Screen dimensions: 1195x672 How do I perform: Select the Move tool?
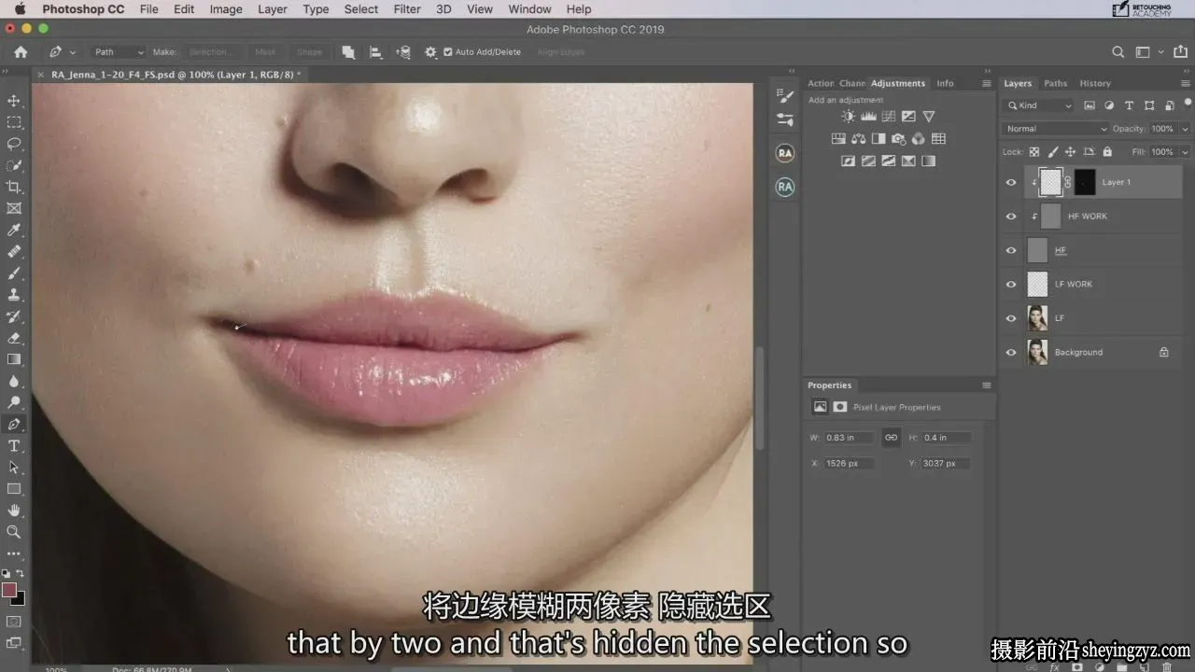coord(14,101)
